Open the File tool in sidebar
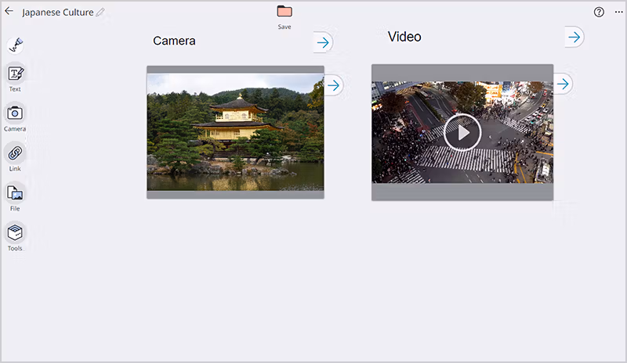 click(x=15, y=193)
